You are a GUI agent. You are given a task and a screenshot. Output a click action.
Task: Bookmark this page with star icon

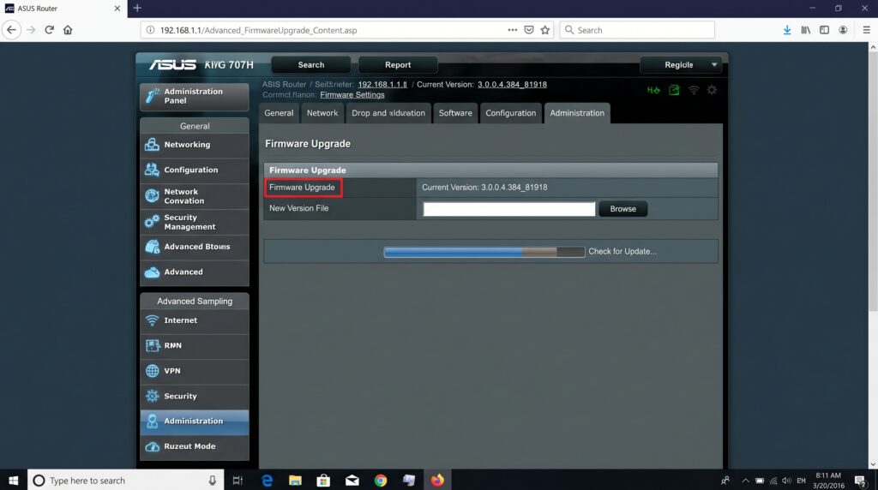[544, 30]
